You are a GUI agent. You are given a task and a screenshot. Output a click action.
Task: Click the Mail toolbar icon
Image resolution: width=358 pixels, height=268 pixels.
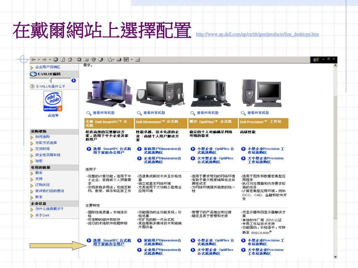(109, 59)
